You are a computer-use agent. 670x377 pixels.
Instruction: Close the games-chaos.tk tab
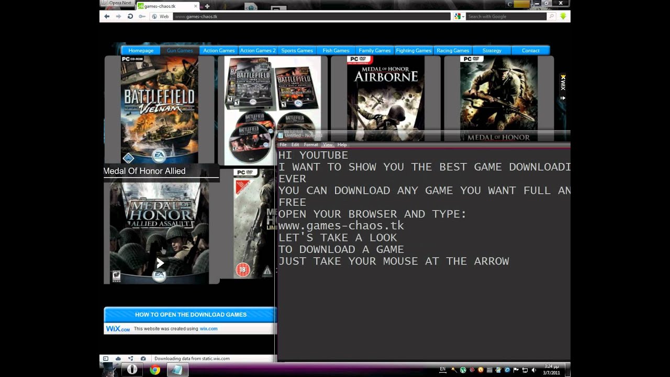coord(196,6)
